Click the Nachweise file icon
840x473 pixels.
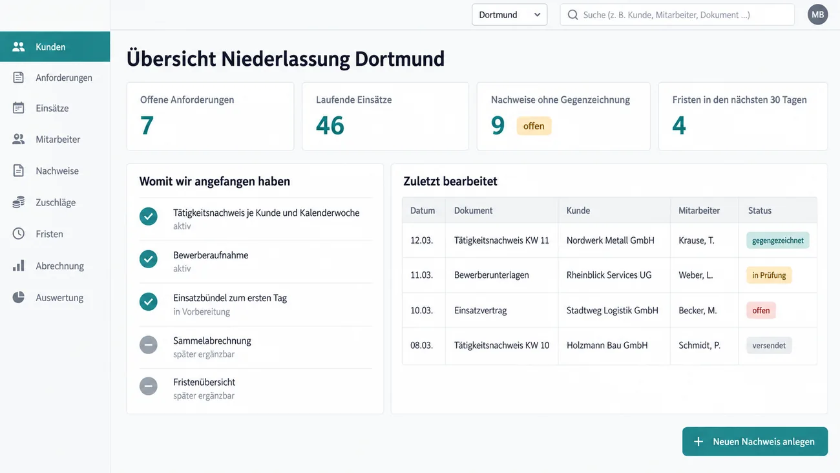[19, 171]
